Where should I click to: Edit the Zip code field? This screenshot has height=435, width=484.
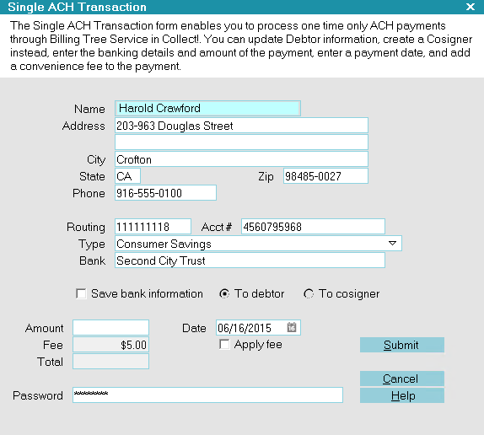coord(325,176)
